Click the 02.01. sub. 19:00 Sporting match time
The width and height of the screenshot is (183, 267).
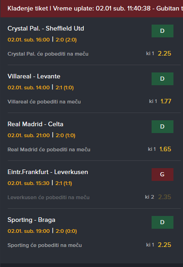tap(29, 231)
